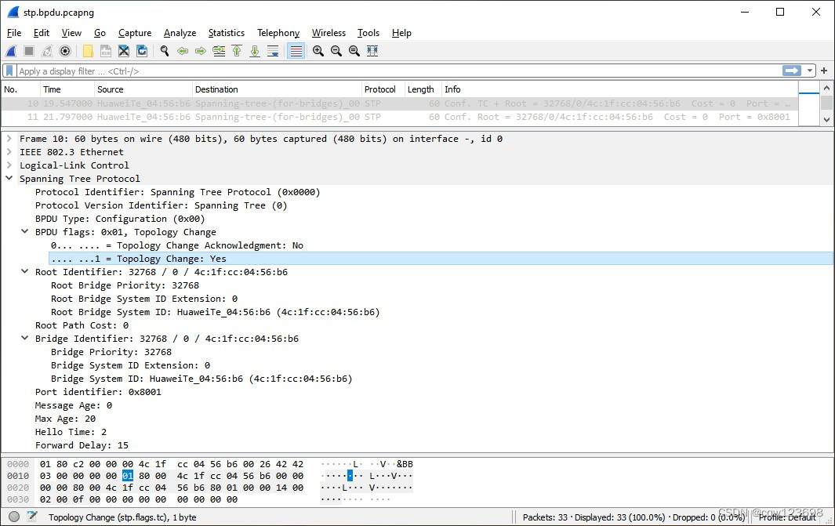Apply the display filter with arrow button
The image size is (835, 526).
(x=792, y=71)
